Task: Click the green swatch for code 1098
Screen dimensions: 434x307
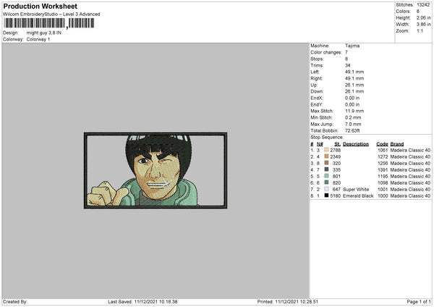Action: pos(326,182)
